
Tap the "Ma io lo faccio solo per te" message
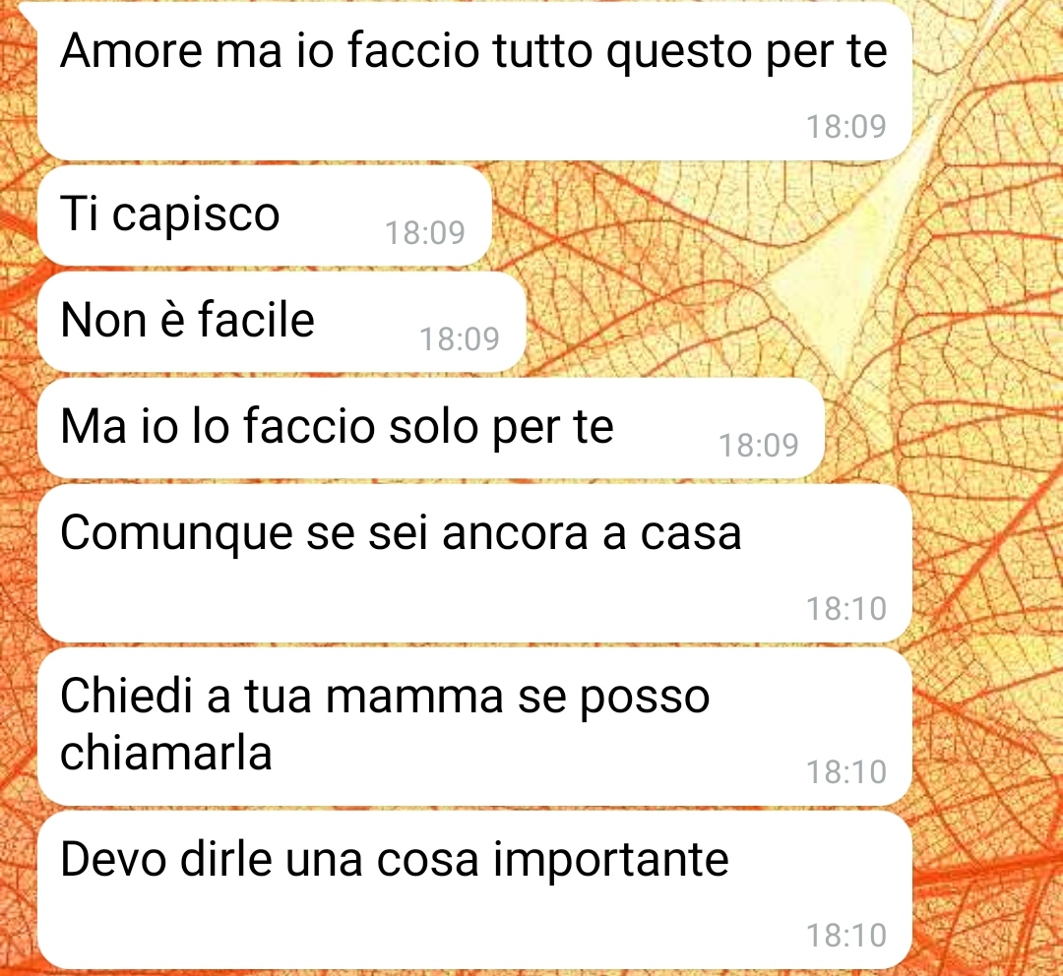pos(430,428)
